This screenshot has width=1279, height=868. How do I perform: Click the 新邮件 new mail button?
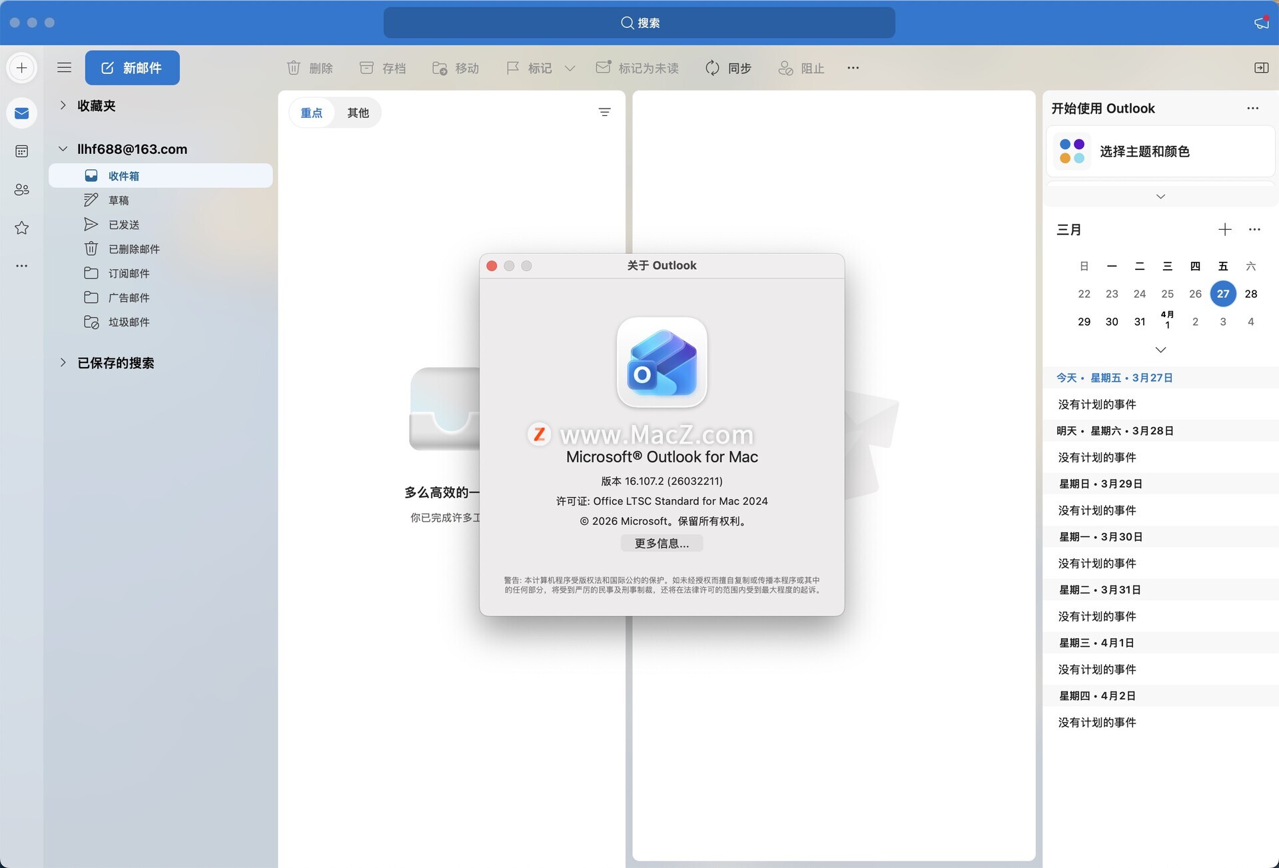(132, 68)
